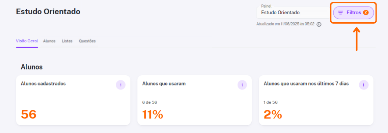Open info icon on Alunos cadastrados card
The width and height of the screenshot is (388, 133).
coord(121,85)
